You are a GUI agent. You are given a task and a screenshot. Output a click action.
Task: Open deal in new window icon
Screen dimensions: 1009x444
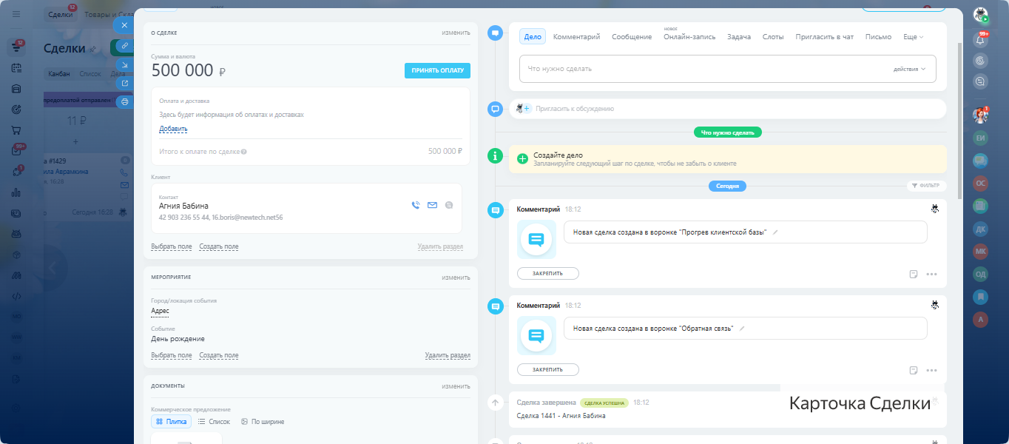pyautogui.click(x=124, y=84)
